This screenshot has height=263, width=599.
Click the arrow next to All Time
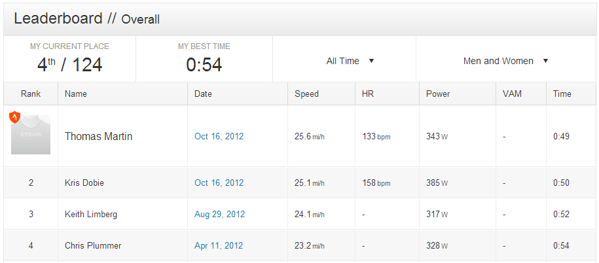coord(371,61)
